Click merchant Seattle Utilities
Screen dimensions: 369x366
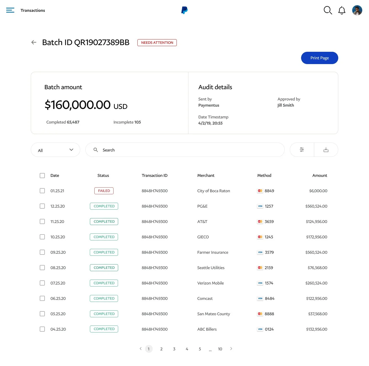coord(211,268)
